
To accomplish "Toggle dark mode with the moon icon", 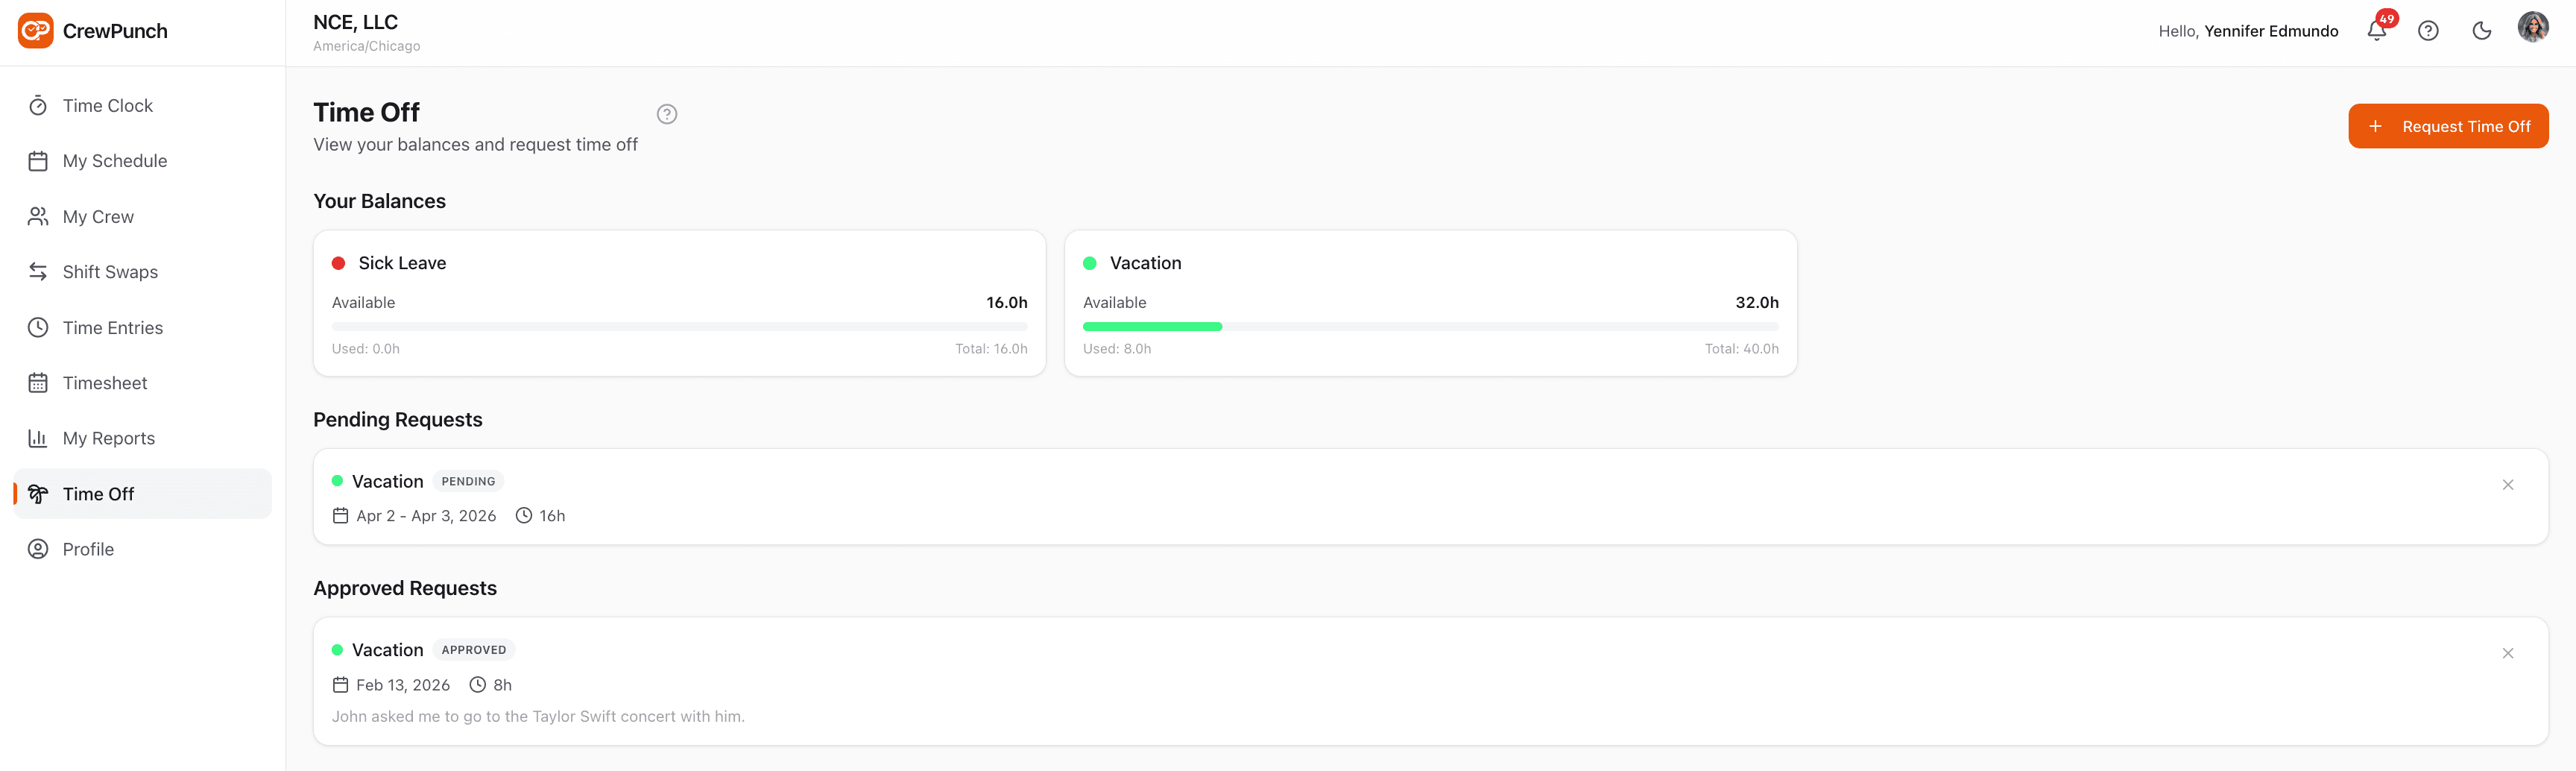I will [x=2481, y=30].
